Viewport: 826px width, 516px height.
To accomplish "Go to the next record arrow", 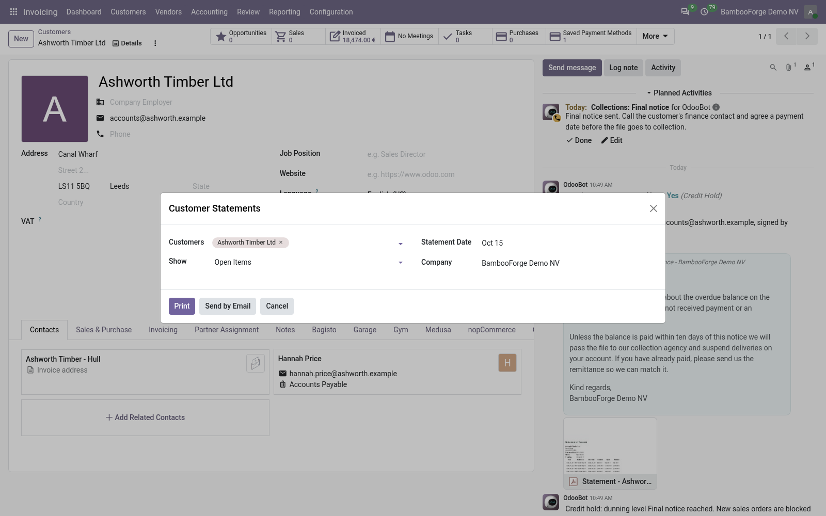I will pos(807,36).
